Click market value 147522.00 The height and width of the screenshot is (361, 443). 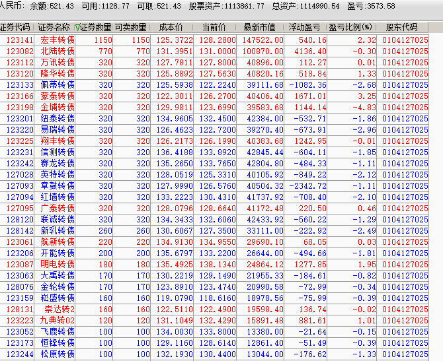click(262, 40)
